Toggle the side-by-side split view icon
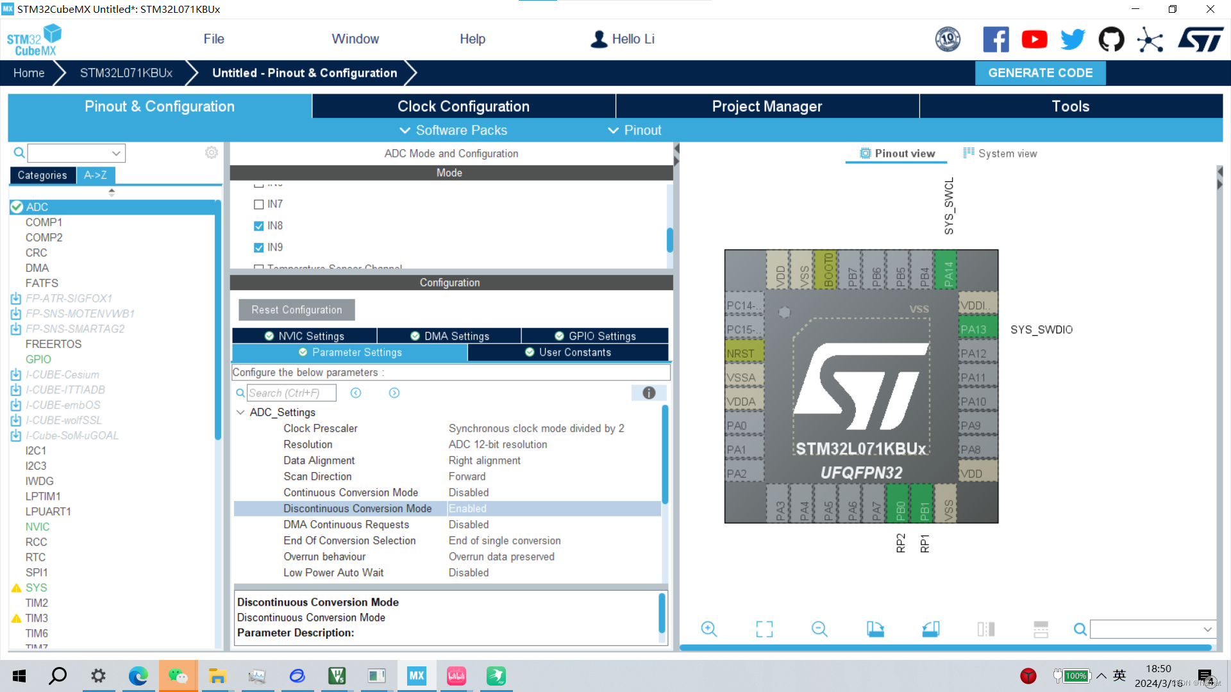Viewport: 1231px width, 692px height. click(986, 629)
